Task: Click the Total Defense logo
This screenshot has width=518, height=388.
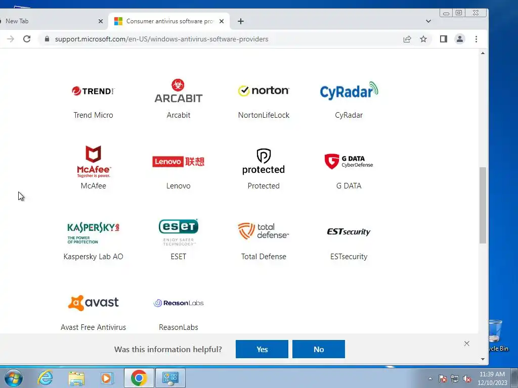Action: click(x=264, y=231)
